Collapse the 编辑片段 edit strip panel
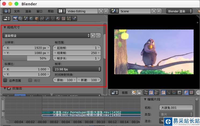Screen dimensions: 200x126 (x=145, y=99)
